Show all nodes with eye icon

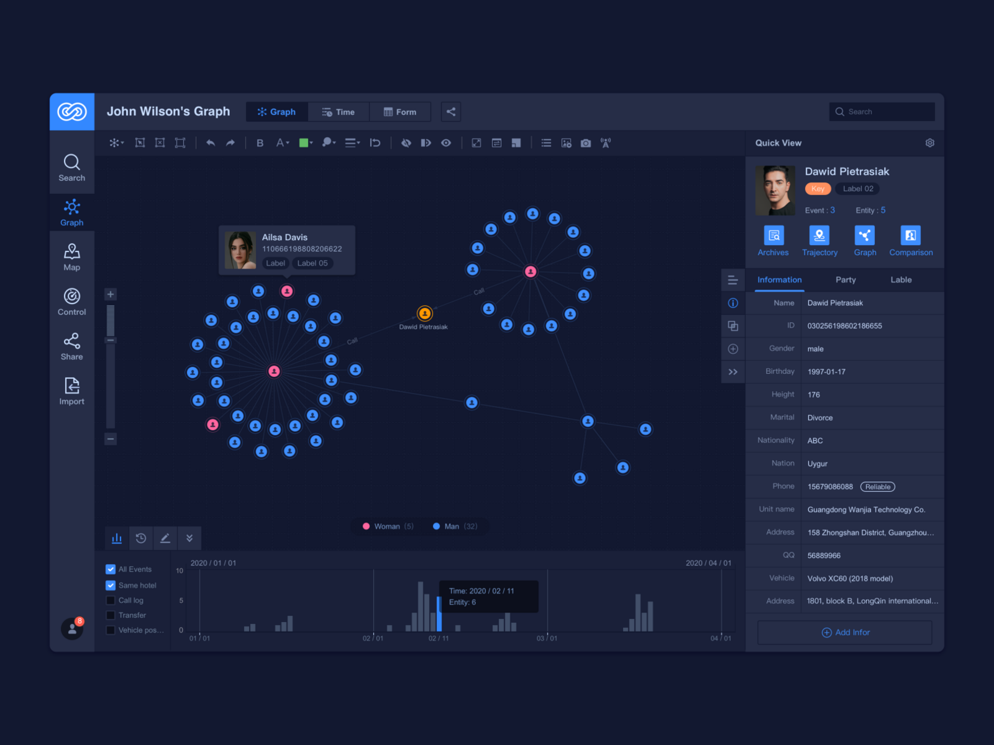click(x=446, y=143)
